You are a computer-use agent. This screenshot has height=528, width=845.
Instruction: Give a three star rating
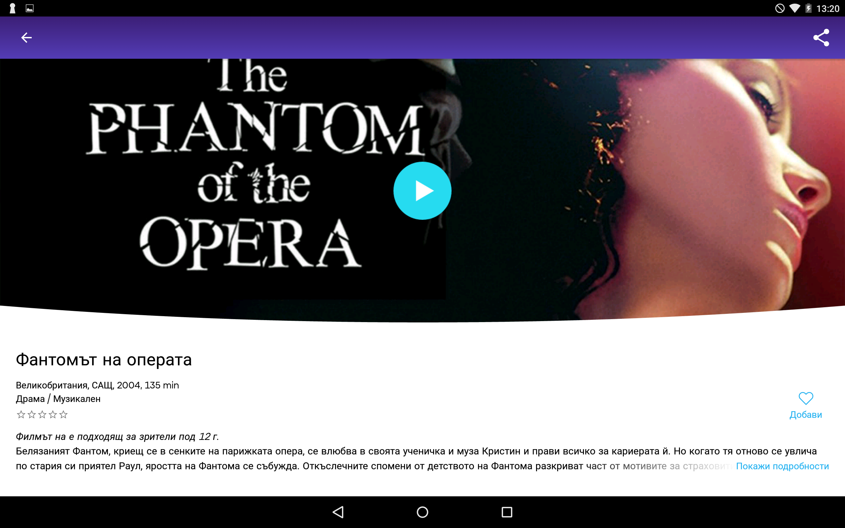coord(42,414)
